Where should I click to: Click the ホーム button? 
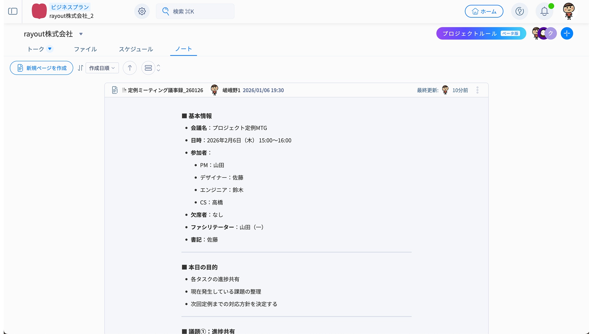(x=484, y=11)
